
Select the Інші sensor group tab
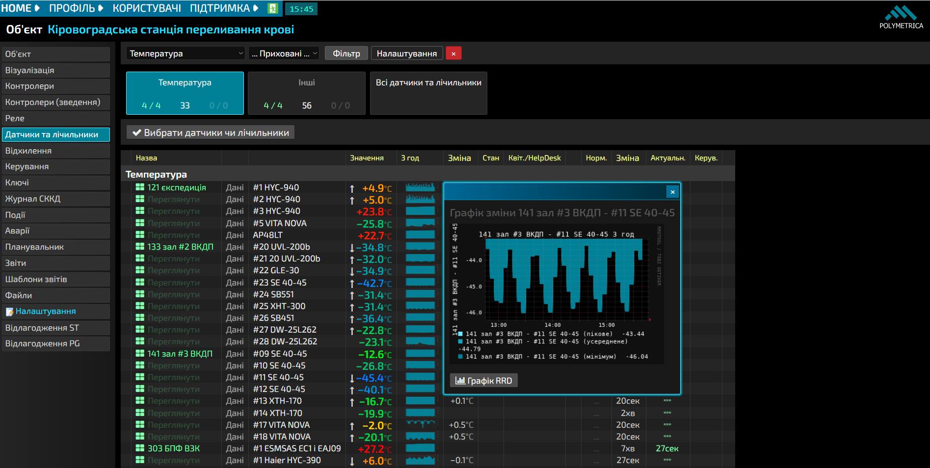307,93
